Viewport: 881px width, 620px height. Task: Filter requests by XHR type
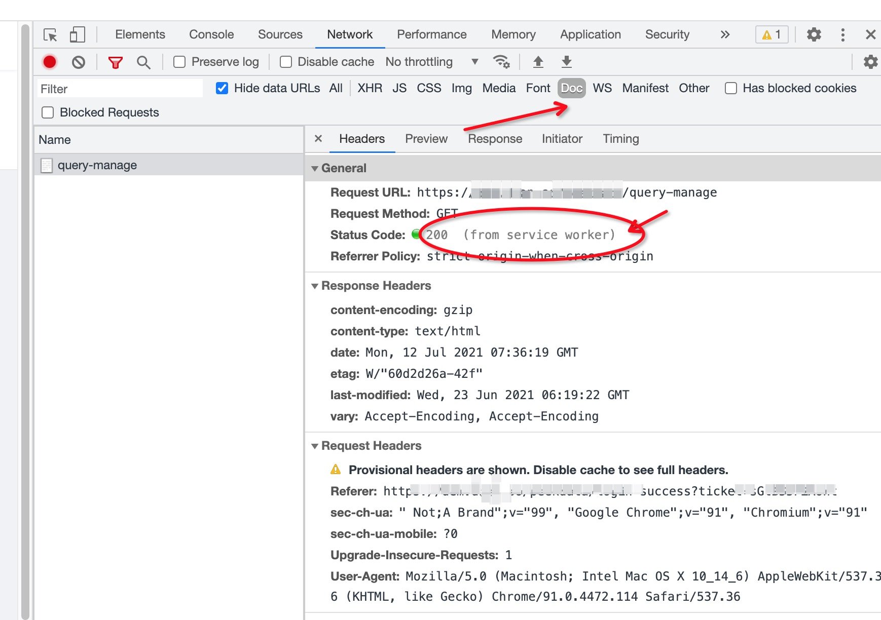click(x=369, y=88)
